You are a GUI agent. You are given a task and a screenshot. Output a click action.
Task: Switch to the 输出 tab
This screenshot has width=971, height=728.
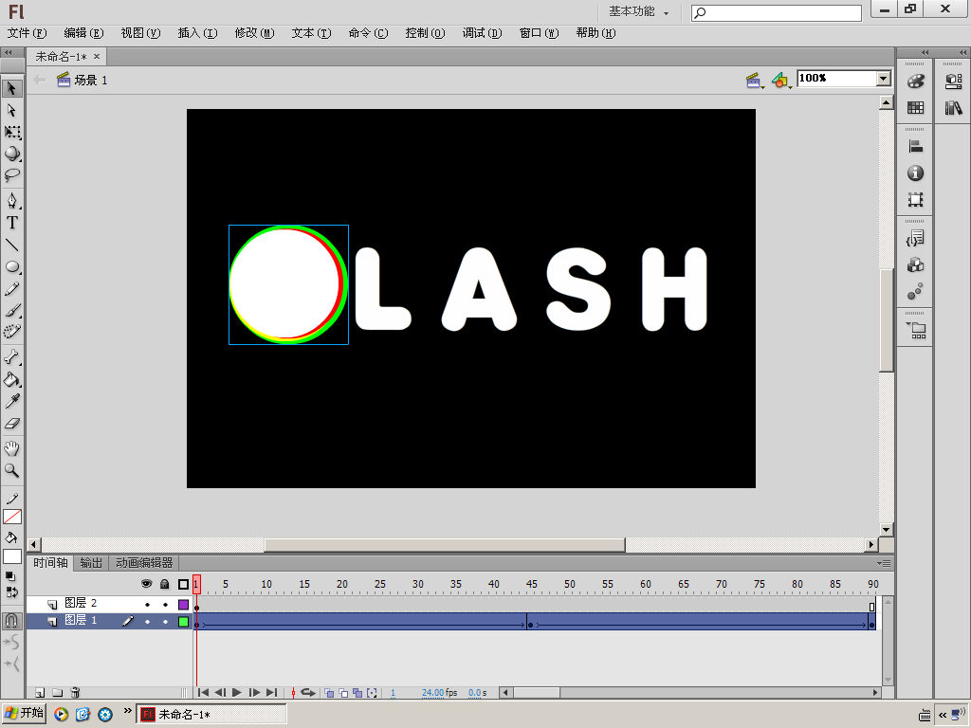coord(91,563)
